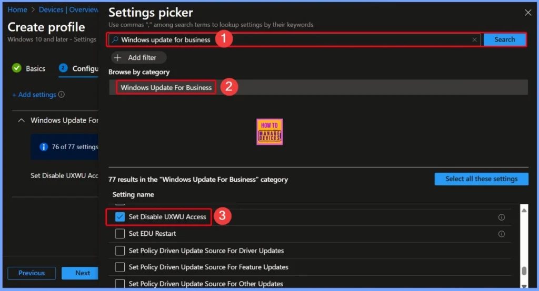Open Devices | Overview breadcrumb
This screenshot has width=539, height=291.
68,9
